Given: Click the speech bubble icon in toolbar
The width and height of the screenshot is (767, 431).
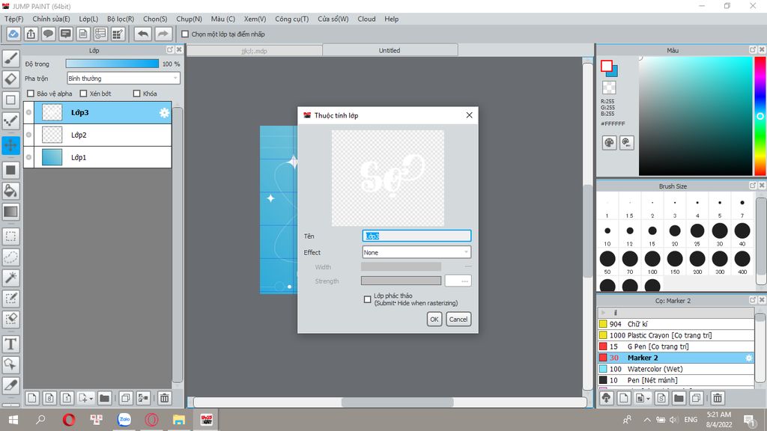Looking at the screenshot, I should tap(48, 34).
